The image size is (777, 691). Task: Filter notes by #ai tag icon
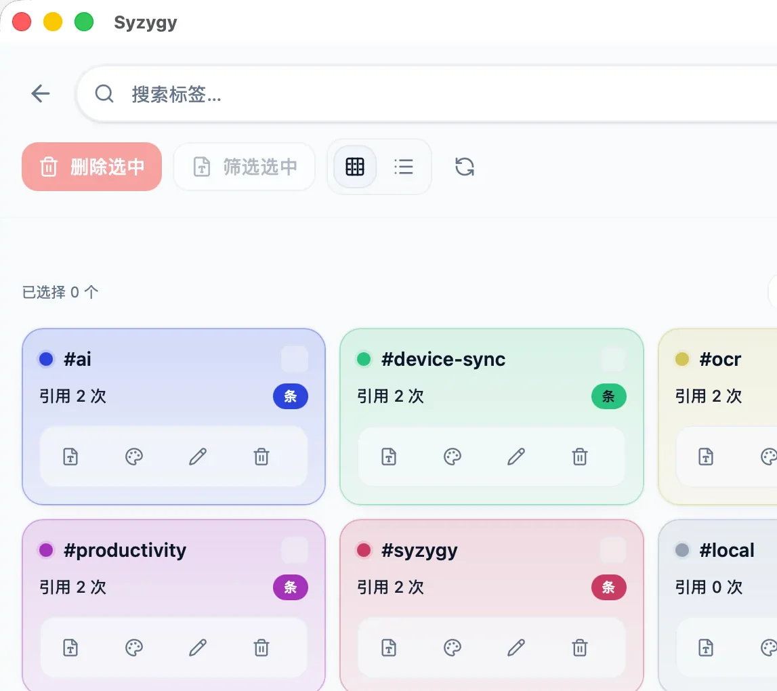(x=70, y=456)
